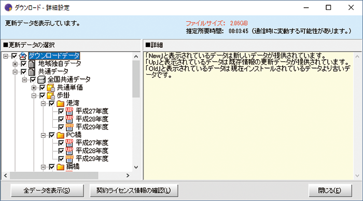
Task: Maximize the ダウンロード window
Action: tap(328, 7)
